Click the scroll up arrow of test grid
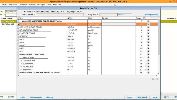The height and width of the screenshot is (100, 177). (158, 18)
